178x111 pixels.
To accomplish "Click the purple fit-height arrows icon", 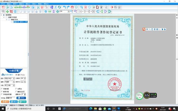I will [x=54, y=12].
